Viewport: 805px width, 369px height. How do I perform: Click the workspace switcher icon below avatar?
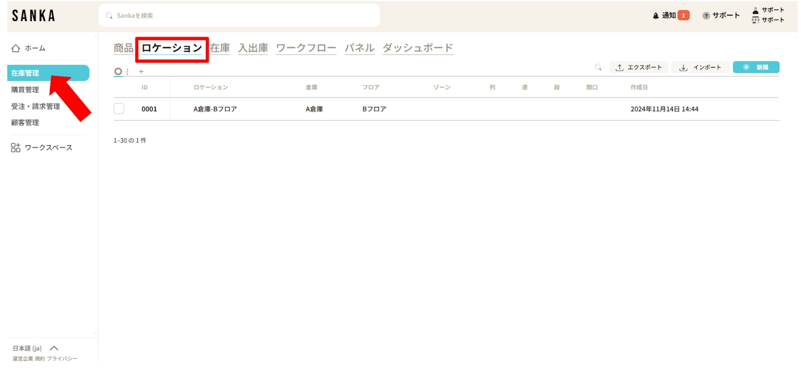(755, 20)
